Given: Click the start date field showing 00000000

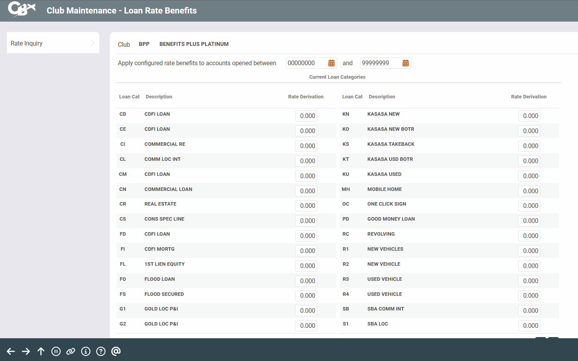Looking at the screenshot, I should click(x=306, y=63).
